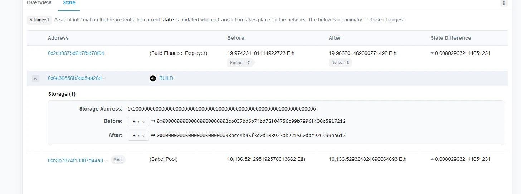The height and width of the screenshot is (194, 521).
Task: Open the three-dot options menu
Action: point(503,3)
